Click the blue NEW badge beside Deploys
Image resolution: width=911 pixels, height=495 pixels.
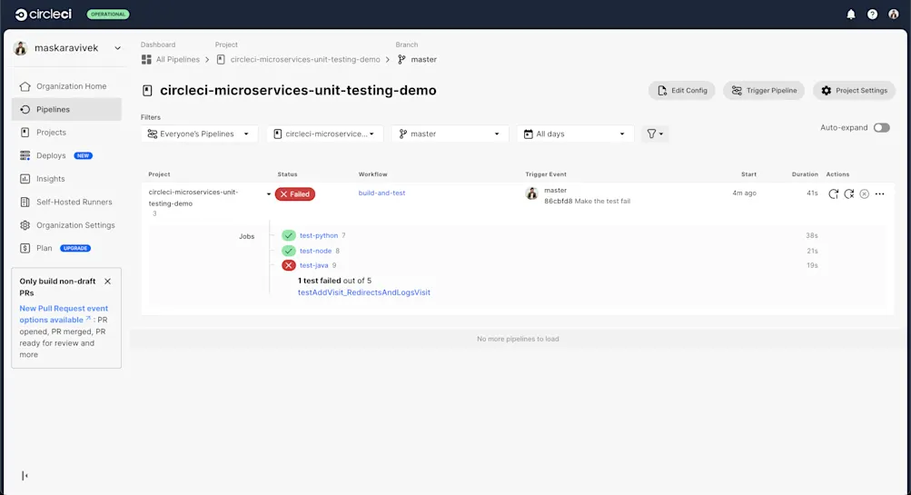click(83, 155)
